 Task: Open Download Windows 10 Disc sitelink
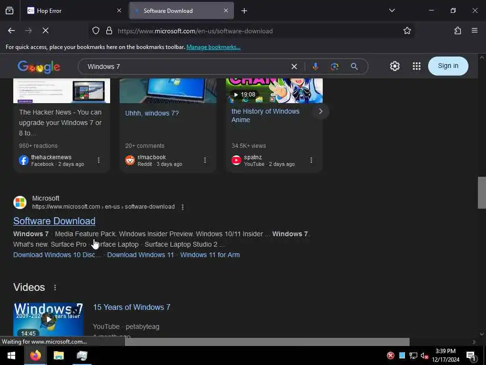(x=57, y=255)
